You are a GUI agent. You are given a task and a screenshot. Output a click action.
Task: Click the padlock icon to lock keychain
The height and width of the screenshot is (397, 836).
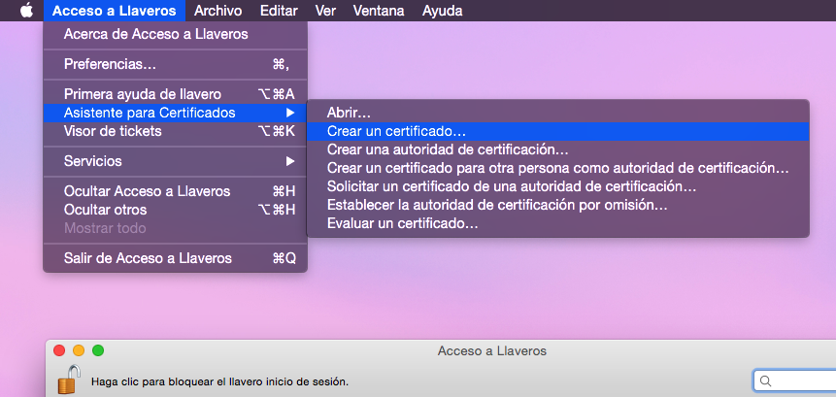click(69, 379)
